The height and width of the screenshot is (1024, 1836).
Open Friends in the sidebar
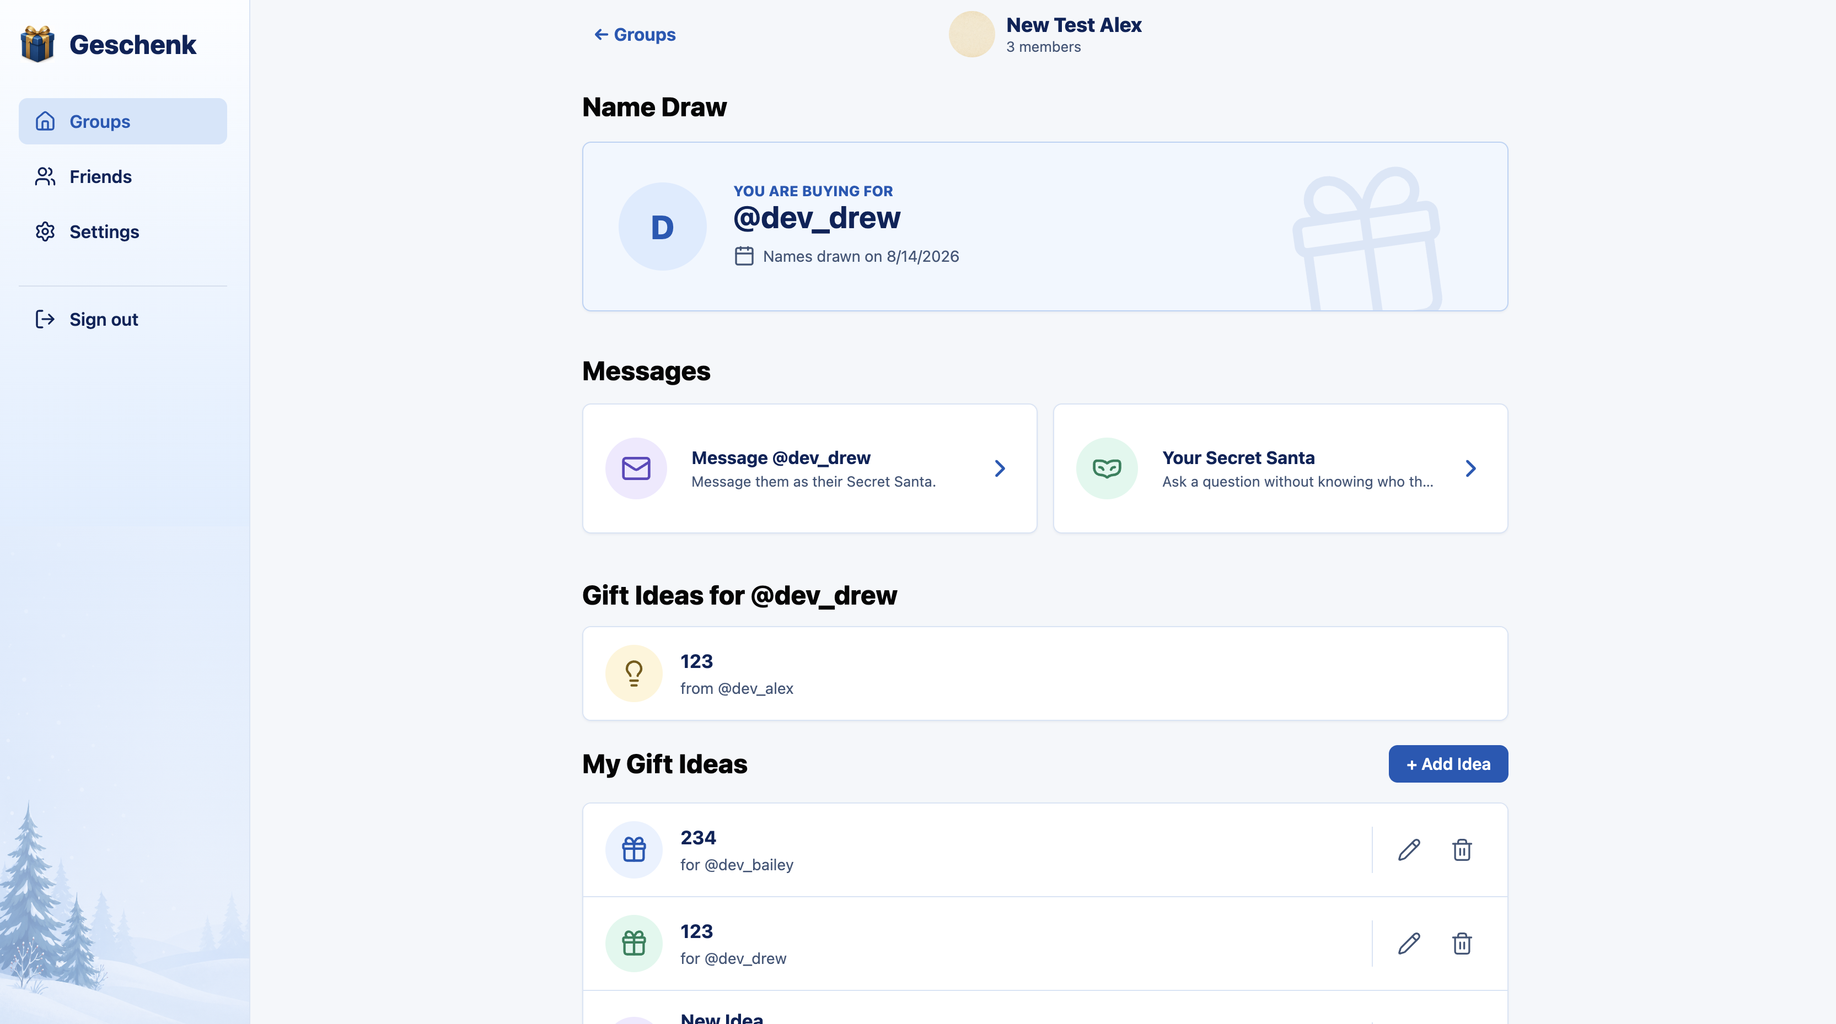coord(122,176)
